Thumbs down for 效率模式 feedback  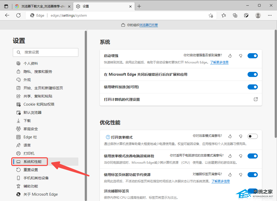coord(241,136)
